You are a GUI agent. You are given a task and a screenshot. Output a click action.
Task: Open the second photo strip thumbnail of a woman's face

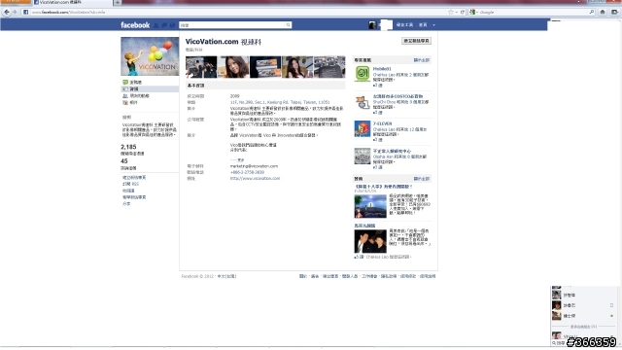233,67
